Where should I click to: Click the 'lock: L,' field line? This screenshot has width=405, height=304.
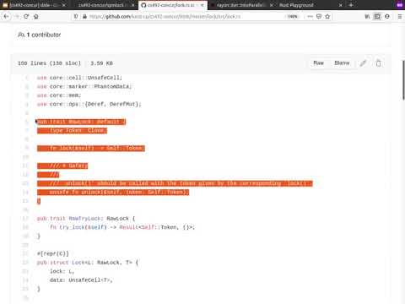(x=62, y=271)
